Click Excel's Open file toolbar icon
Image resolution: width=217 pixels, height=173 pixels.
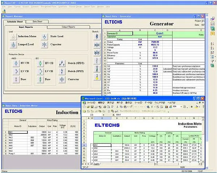tap(88, 107)
